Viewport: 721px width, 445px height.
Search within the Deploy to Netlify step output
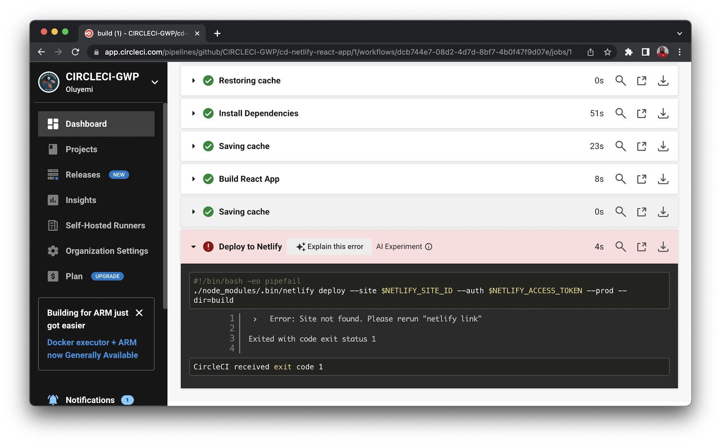(620, 246)
